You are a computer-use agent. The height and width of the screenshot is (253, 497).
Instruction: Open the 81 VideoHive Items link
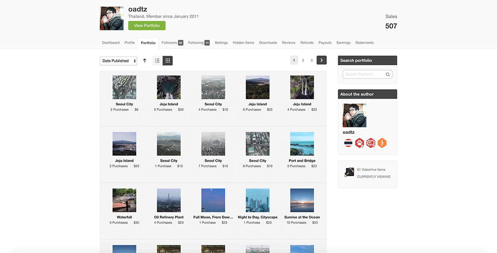[x=371, y=170]
